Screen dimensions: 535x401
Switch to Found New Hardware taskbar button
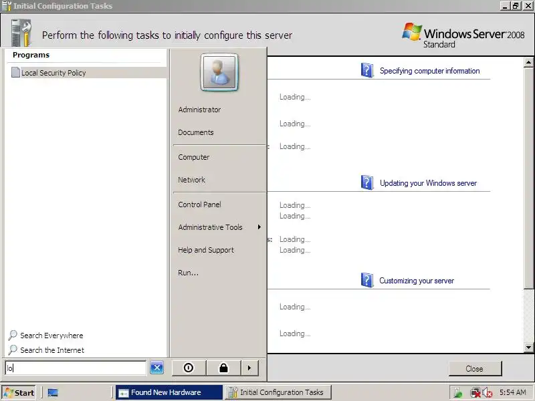pyautogui.click(x=169, y=392)
